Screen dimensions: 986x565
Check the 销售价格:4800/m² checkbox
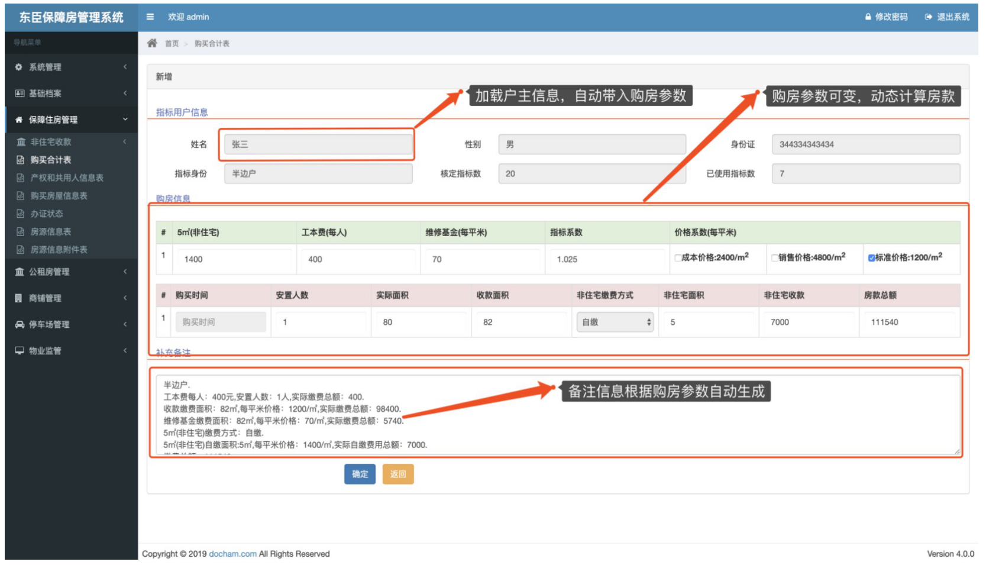(x=774, y=258)
